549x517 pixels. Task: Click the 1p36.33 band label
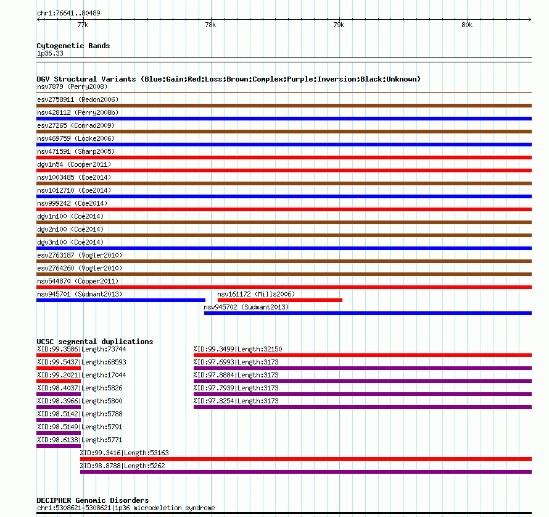coord(50,53)
